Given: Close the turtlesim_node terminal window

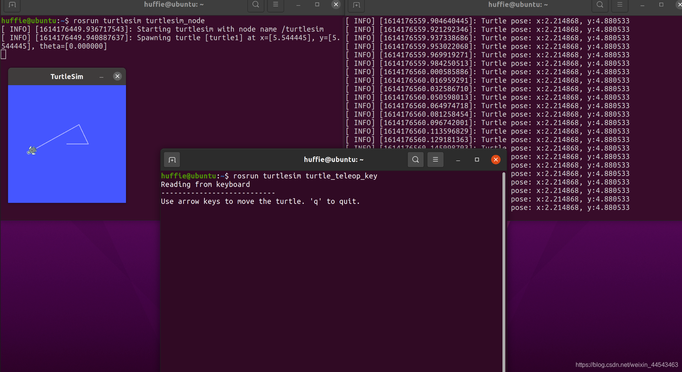Looking at the screenshot, I should pyautogui.click(x=336, y=5).
